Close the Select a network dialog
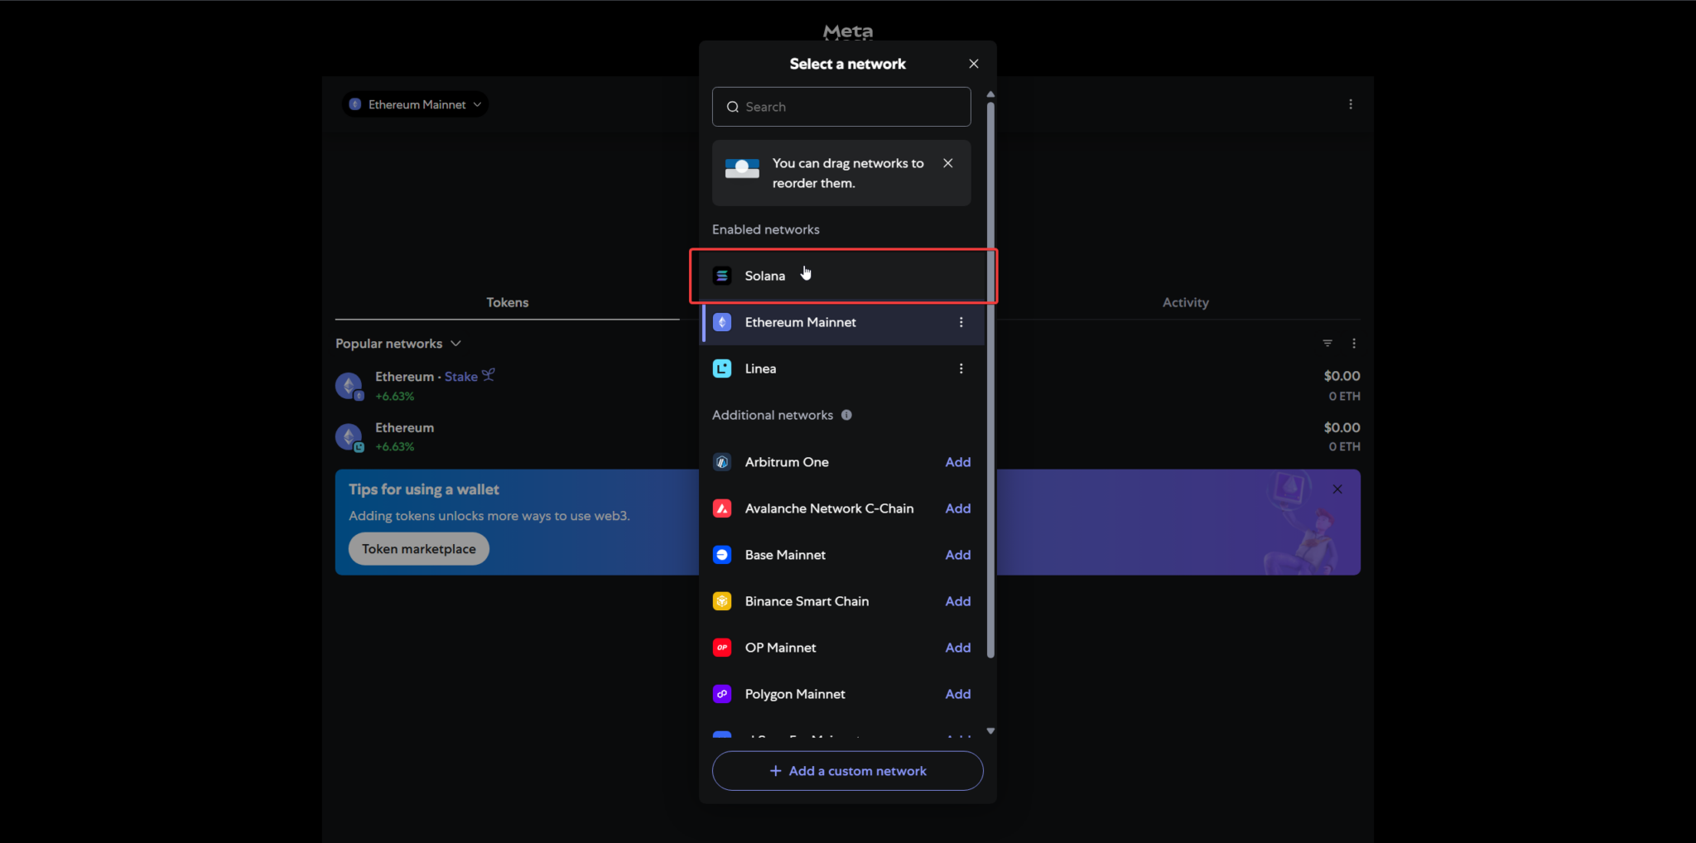1696x843 pixels. [x=973, y=64]
